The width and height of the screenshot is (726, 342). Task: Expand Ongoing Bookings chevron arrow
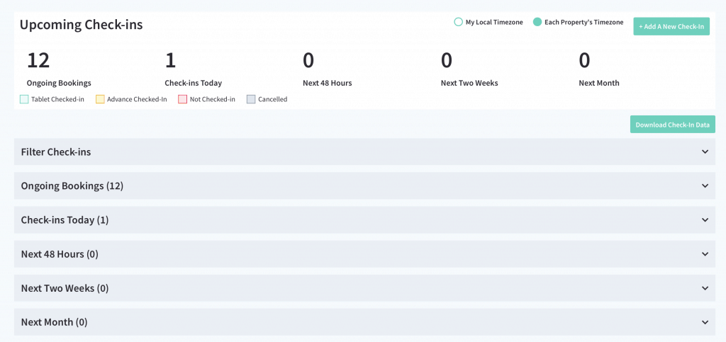(705, 186)
